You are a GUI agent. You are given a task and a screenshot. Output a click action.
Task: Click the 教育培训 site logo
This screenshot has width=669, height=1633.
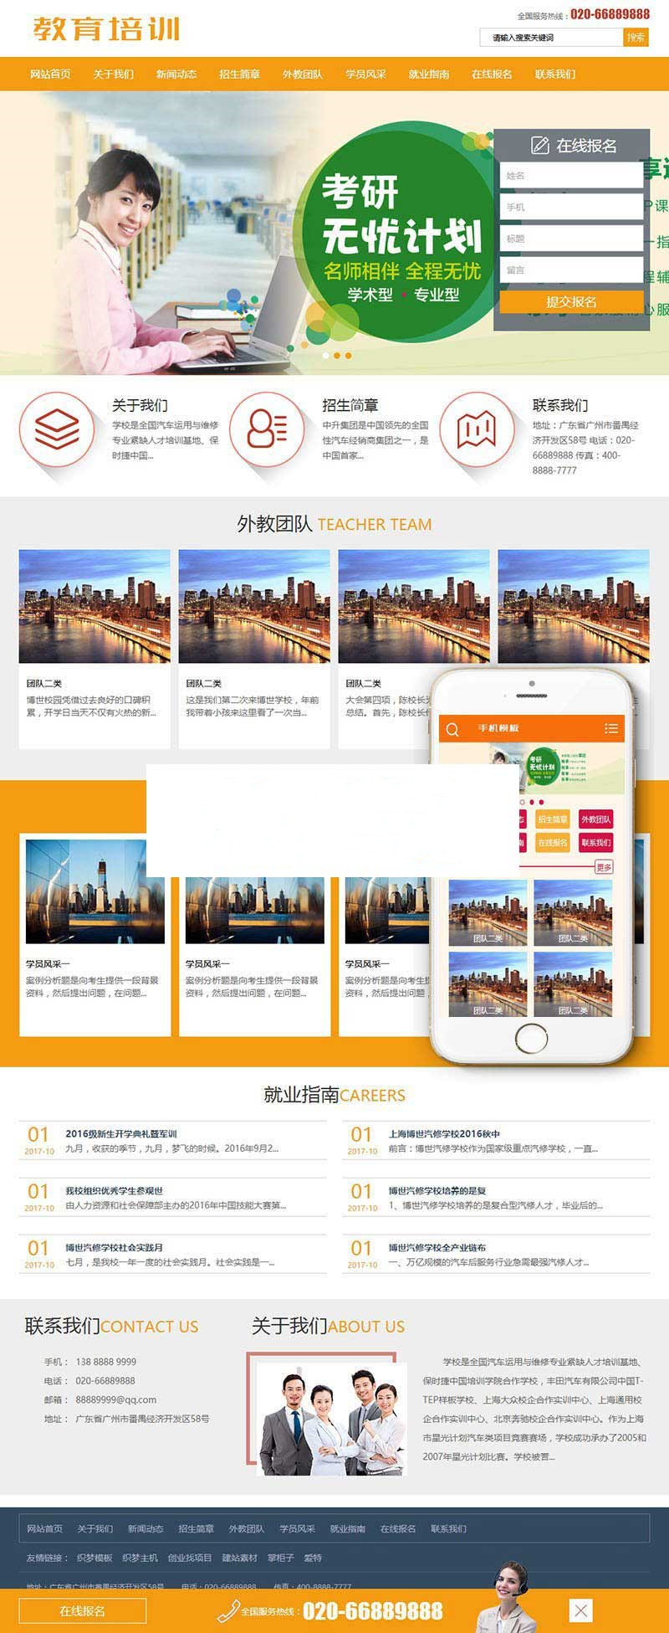(106, 28)
